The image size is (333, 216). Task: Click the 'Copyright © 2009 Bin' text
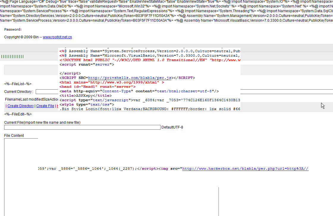pos(21,37)
